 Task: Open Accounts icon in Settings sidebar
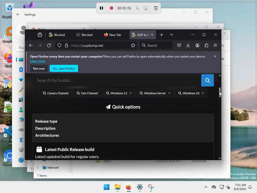[x=21, y=110]
